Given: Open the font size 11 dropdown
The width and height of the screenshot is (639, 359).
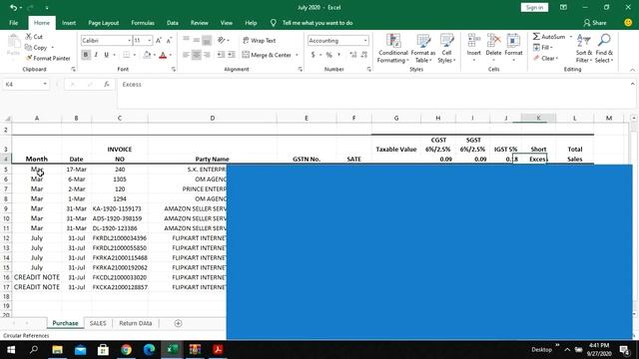Looking at the screenshot, I should coord(149,41).
